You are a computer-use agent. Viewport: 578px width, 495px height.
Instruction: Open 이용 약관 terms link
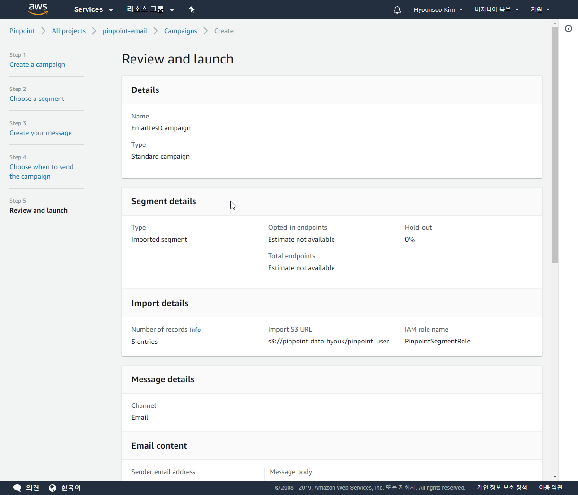click(551, 487)
